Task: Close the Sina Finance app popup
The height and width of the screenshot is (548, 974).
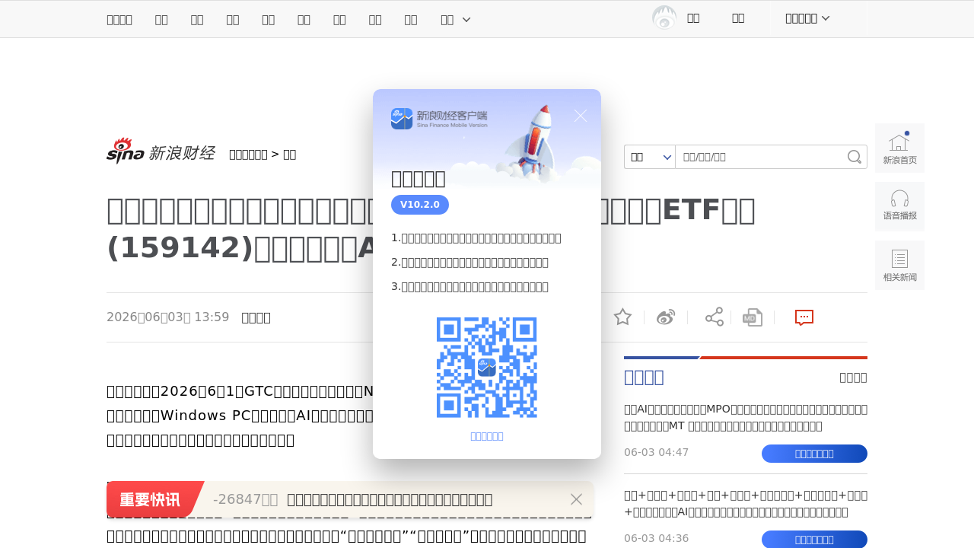Action: click(x=581, y=116)
